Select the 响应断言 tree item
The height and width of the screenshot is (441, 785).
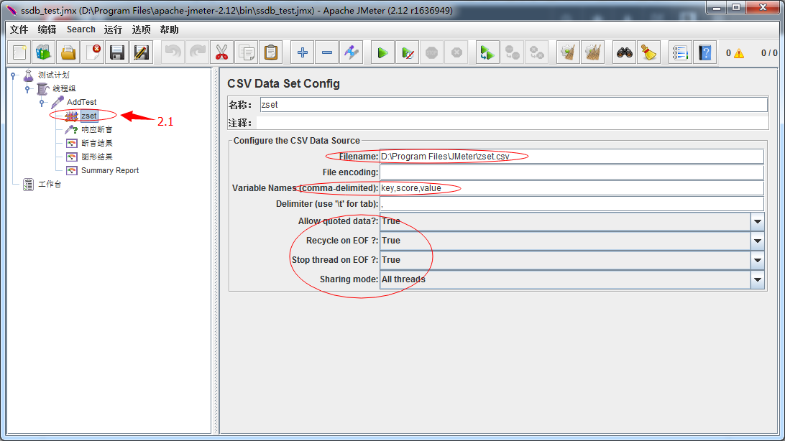(x=96, y=129)
